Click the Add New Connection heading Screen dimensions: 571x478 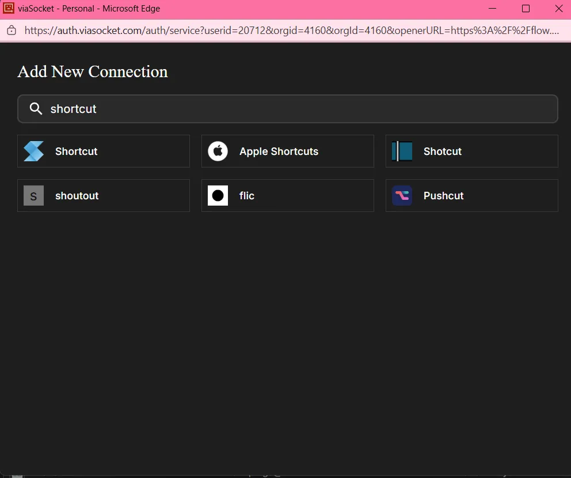pos(93,71)
